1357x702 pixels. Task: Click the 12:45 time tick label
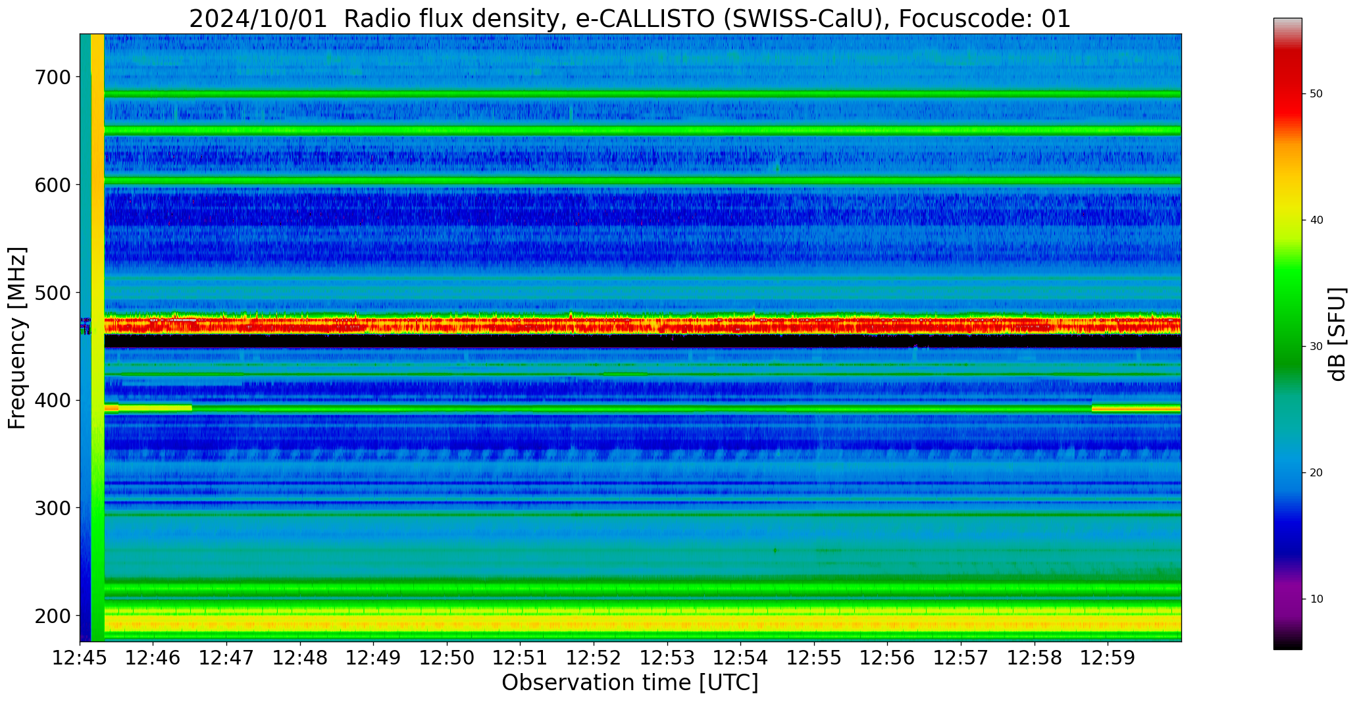(80, 658)
